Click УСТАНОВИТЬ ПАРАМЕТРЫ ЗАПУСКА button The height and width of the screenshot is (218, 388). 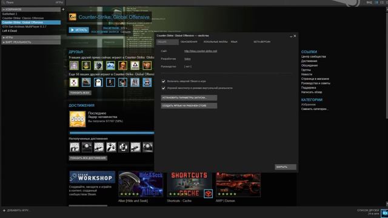(189, 97)
